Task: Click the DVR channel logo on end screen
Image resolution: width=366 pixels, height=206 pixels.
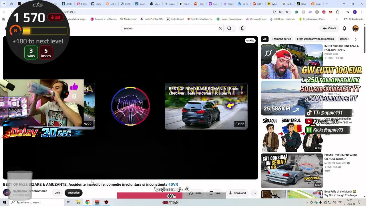Action: (x=130, y=106)
